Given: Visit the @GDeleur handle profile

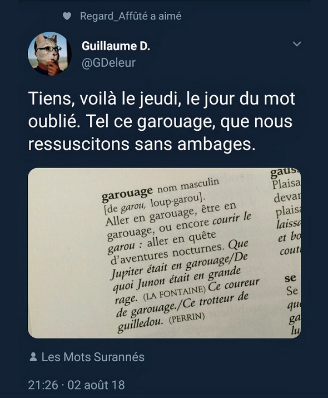Looking at the screenshot, I should tap(108, 63).
